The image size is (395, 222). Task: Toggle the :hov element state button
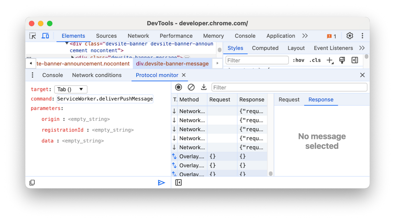(298, 60)
